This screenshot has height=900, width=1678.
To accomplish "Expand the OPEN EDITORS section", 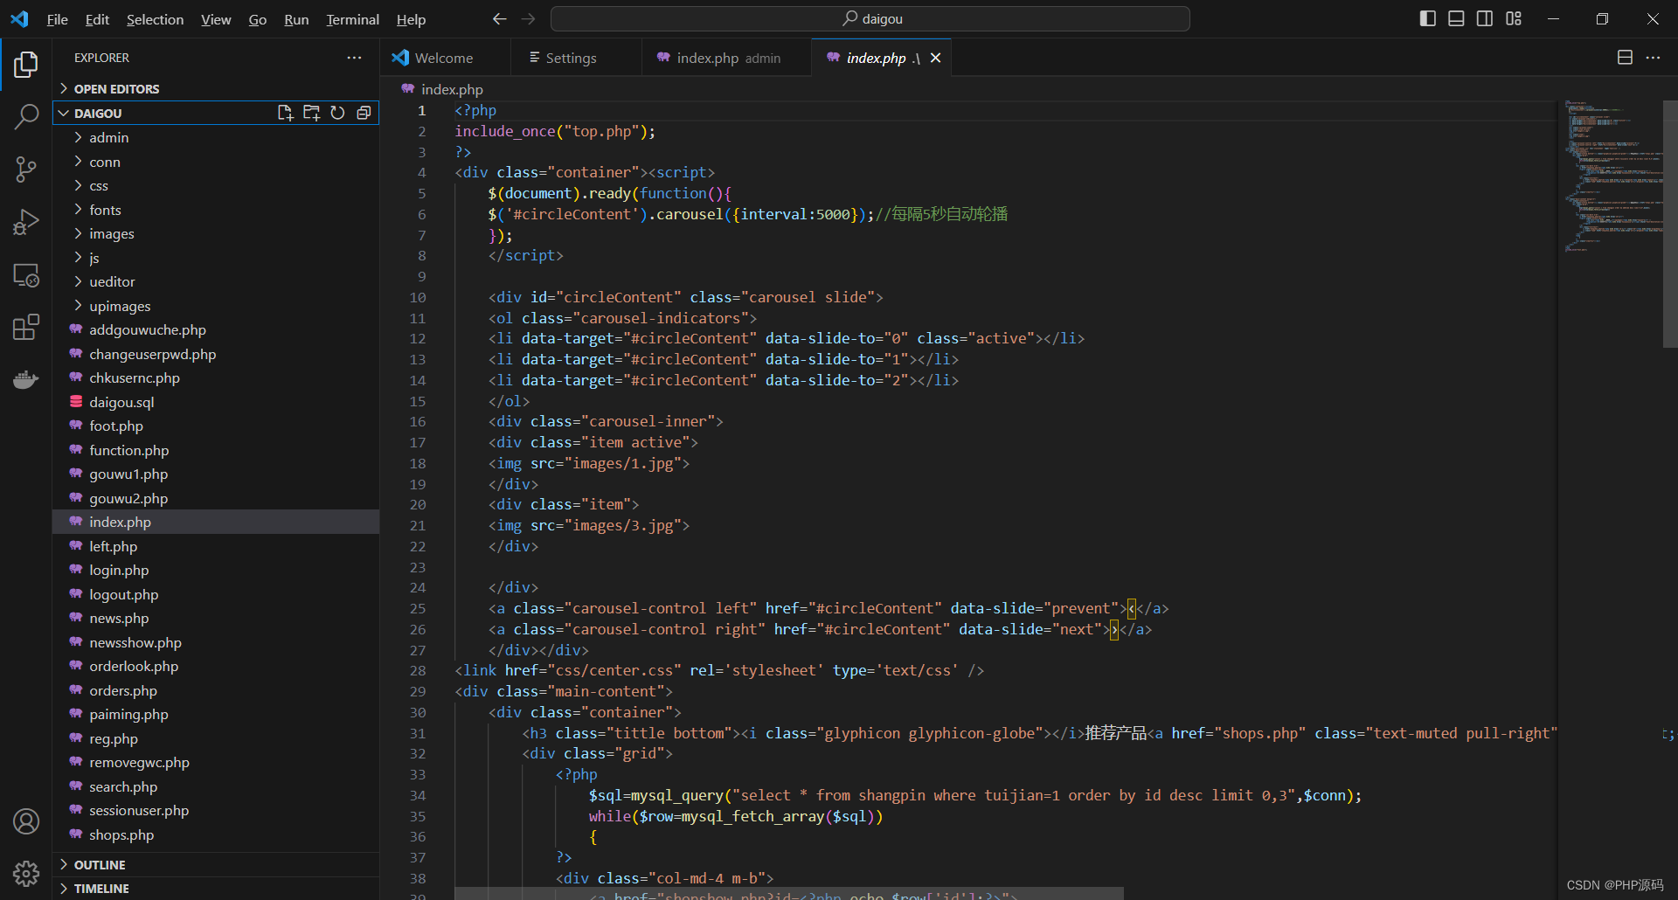I will coord(216,88).
